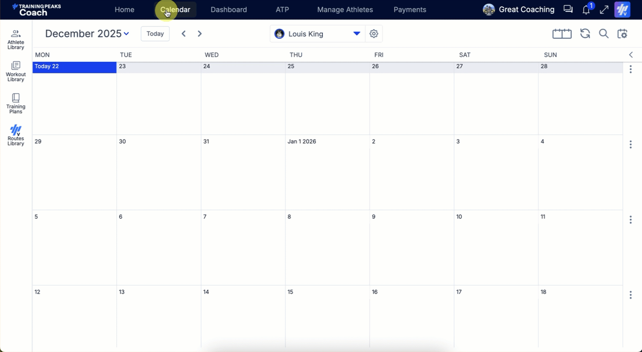Open week options menu for December 22 week
642x352 pixels.
pos(631,69)
